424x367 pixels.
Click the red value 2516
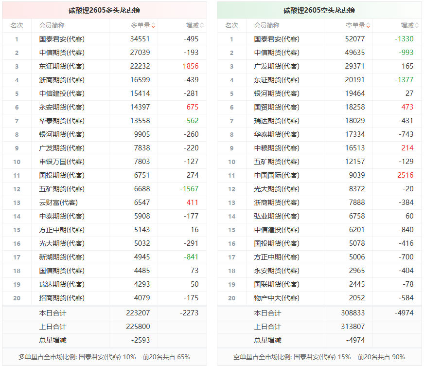(406, 175)
